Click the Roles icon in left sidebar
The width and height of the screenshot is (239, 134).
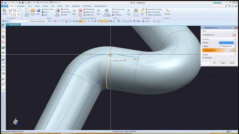tap(3, 79)
